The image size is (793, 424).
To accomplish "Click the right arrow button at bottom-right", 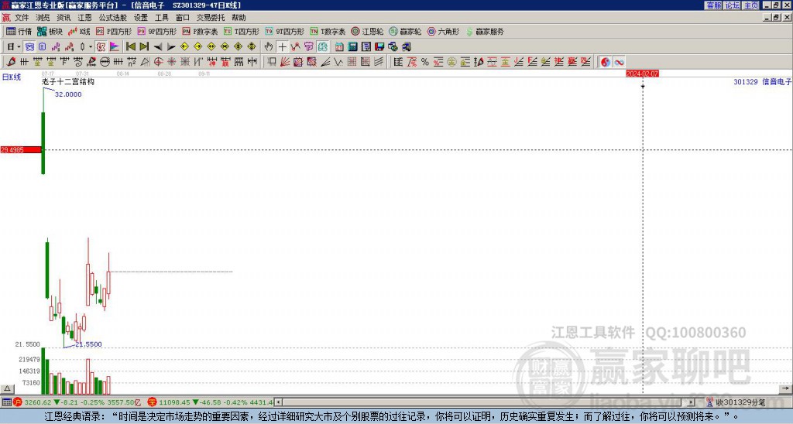I will [785, 388].
